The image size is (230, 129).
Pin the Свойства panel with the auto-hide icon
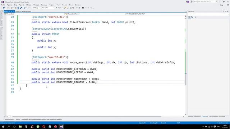[x=226, y=11]
